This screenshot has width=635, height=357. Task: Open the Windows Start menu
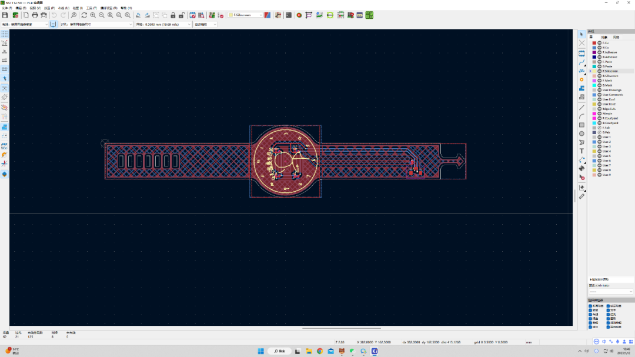(x=261, y=351)
